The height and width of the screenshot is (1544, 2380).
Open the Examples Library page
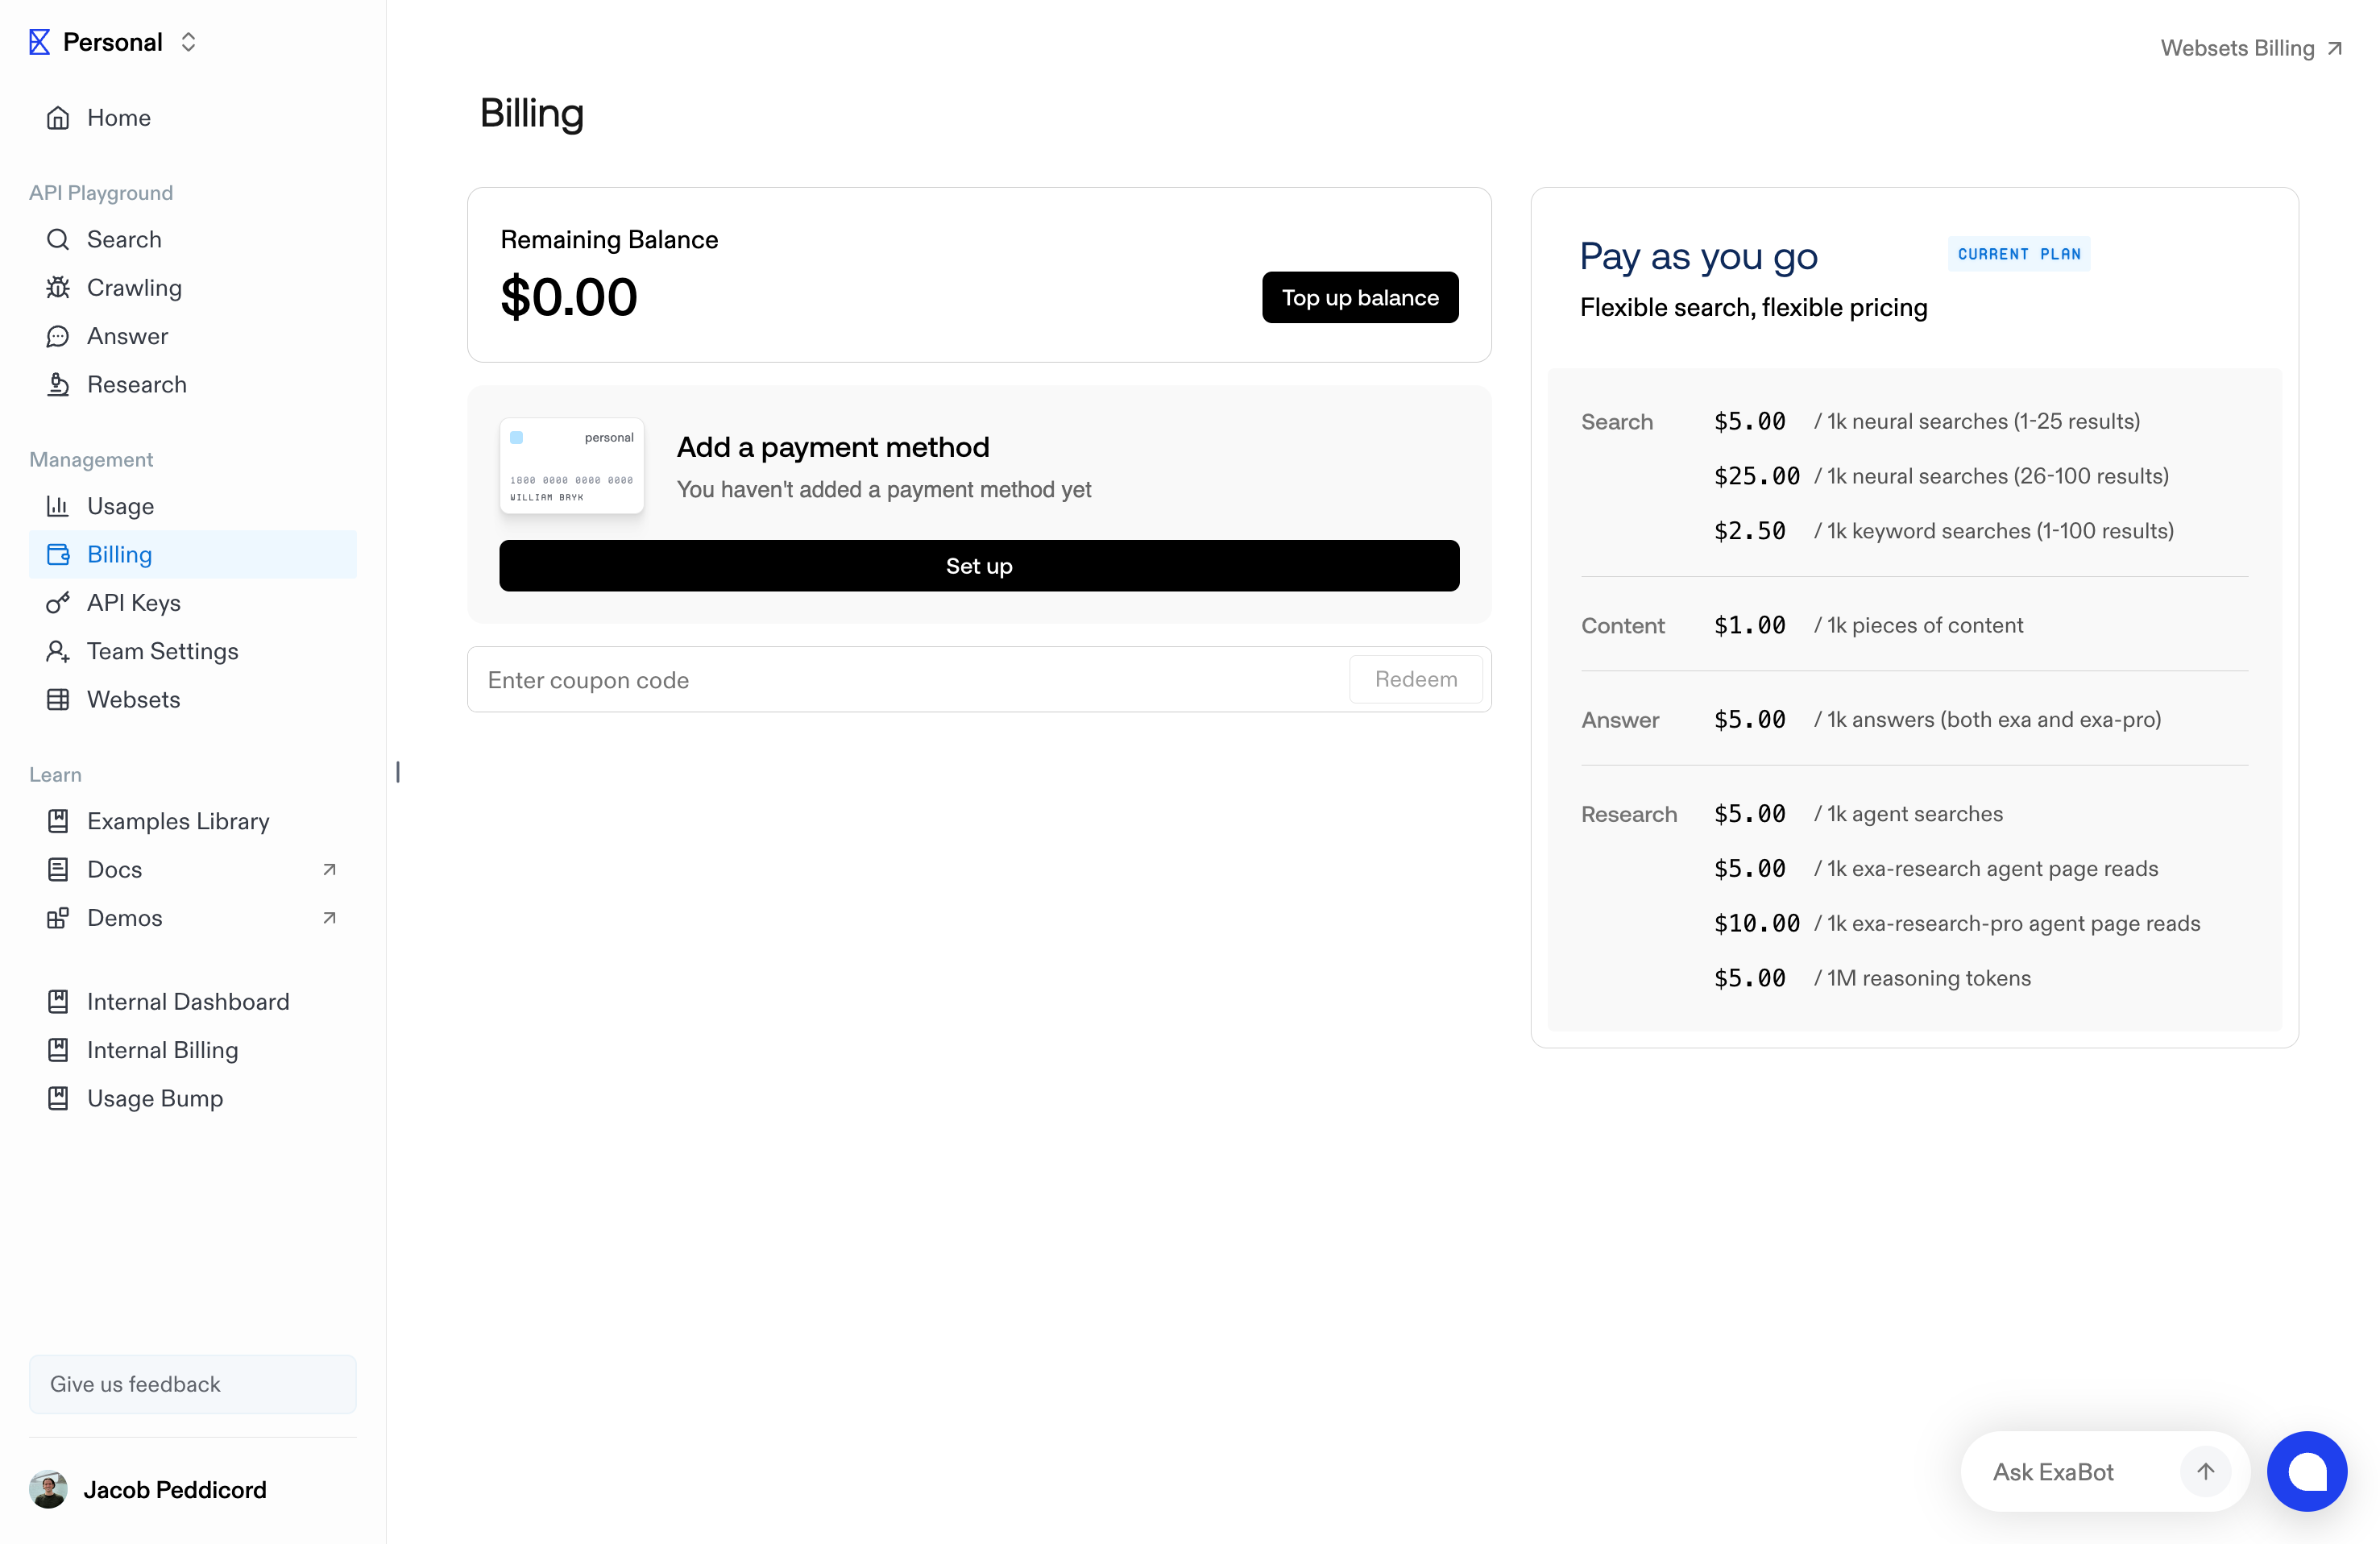[178, 821]
